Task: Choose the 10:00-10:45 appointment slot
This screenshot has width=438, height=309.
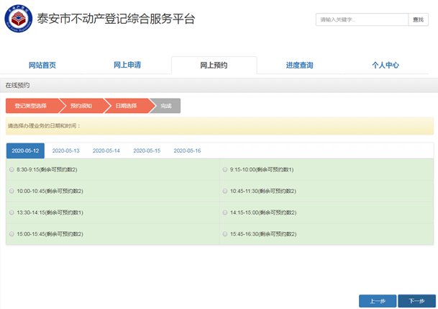Action: (12, 191)
